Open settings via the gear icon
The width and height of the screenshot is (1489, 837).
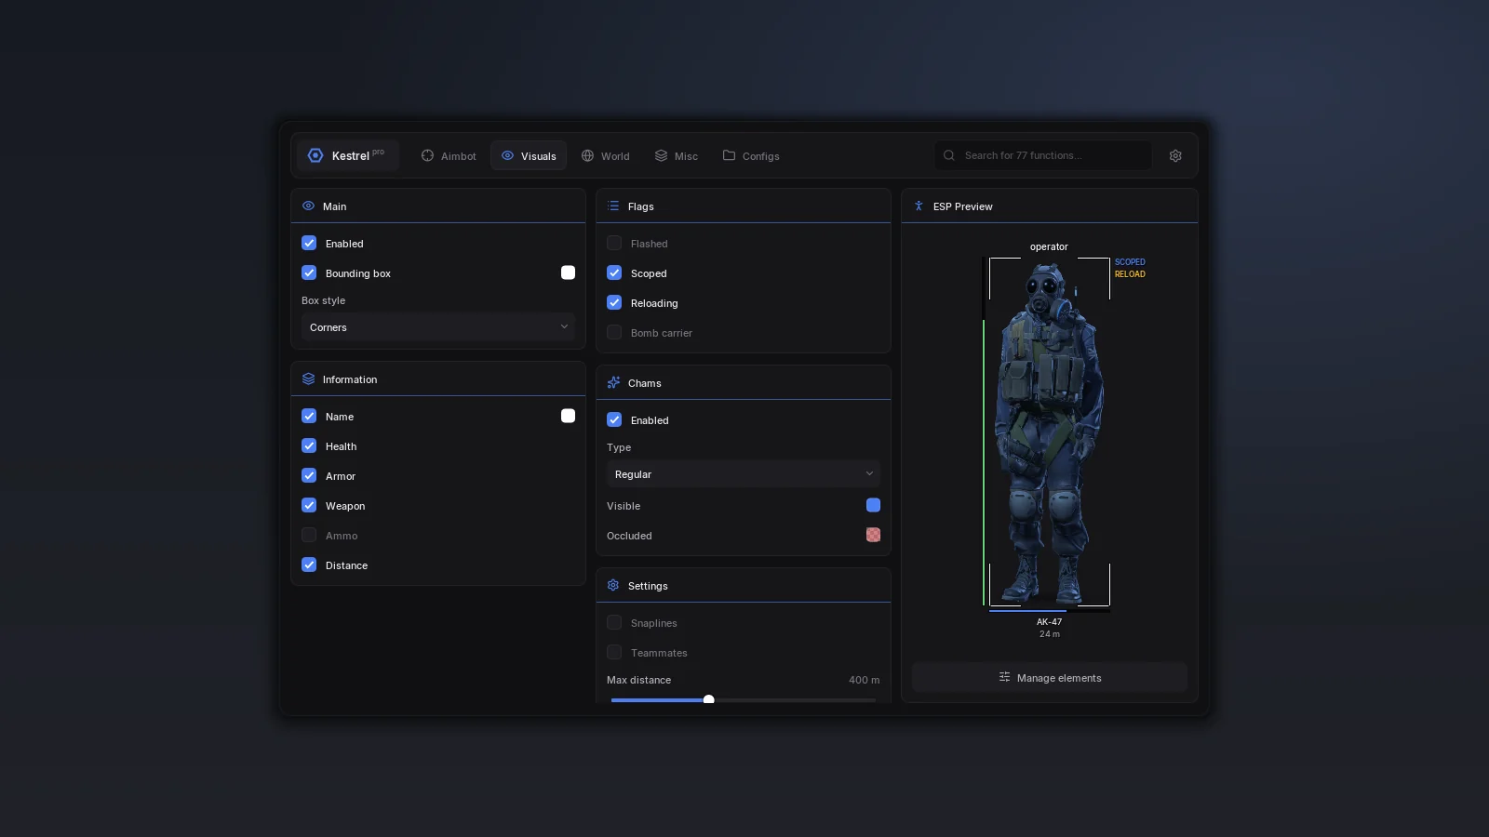pyautogui.click(x=1175, y=155)
